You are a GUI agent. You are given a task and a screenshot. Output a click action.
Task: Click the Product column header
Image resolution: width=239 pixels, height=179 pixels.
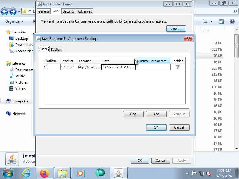click(69, 61)
